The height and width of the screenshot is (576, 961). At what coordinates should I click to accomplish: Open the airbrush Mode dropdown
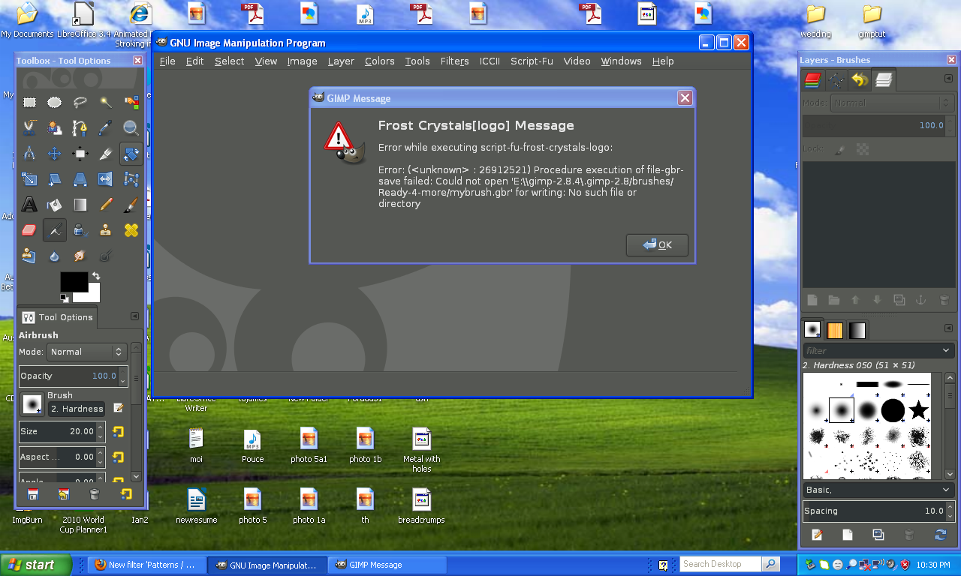[86, 352]
